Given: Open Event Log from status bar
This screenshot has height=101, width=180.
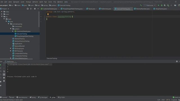Looking at the screenshot, I should tap(176, 97).
